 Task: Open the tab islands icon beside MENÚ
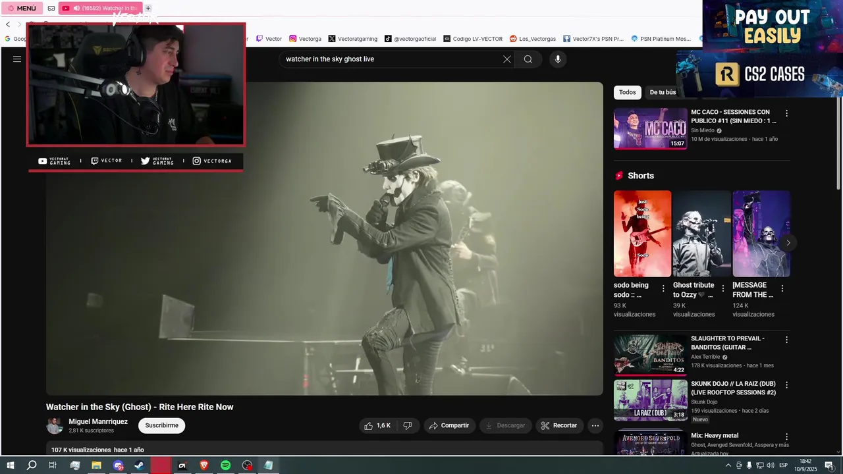[x=51, y=8]
